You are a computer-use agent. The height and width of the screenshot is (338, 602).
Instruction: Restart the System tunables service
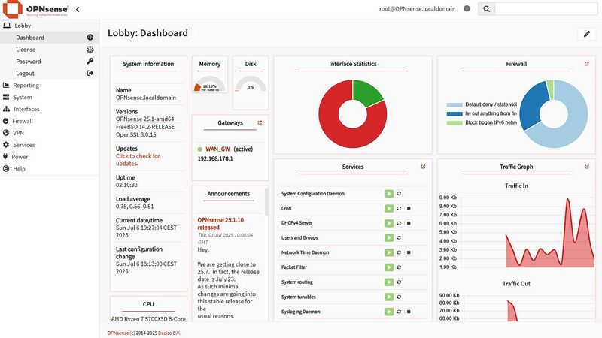click(399, 297)
